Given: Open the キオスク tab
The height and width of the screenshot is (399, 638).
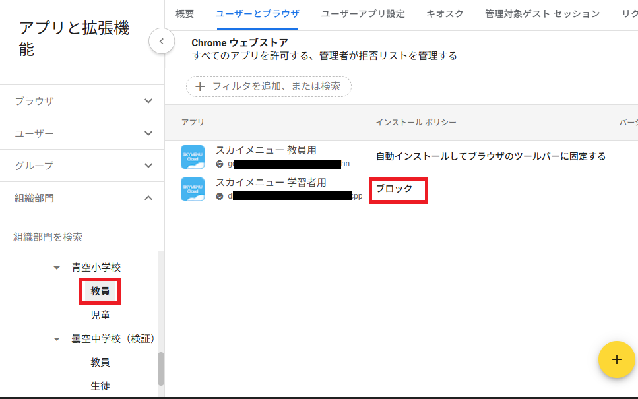Looking at the screenshot, I should coord(445,14).
